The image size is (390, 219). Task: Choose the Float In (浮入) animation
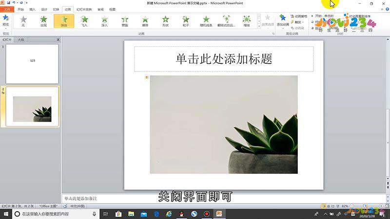coord(105,21)
